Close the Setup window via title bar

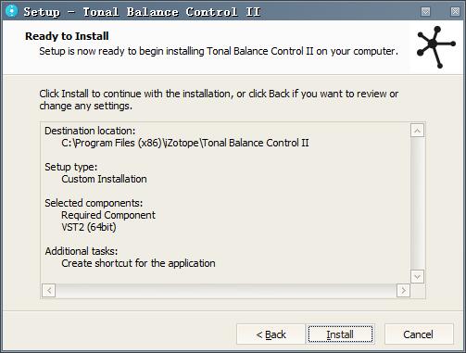pyautogui.click(x=455, y=11)
